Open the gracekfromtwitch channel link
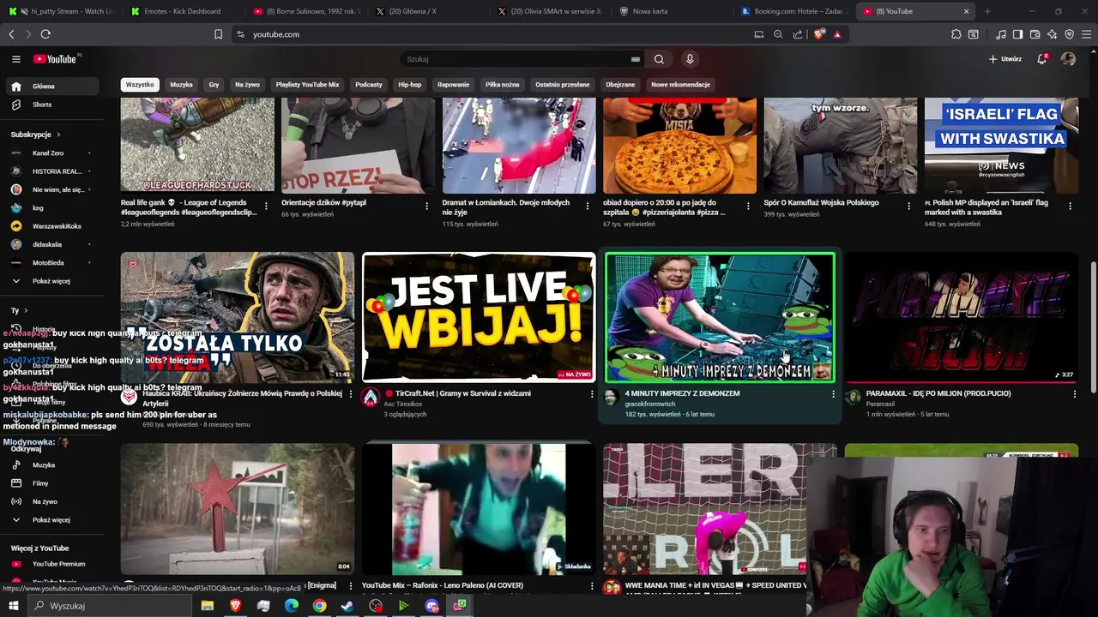The height and width of the screenshot is (617, 1098). click(649, 404)
